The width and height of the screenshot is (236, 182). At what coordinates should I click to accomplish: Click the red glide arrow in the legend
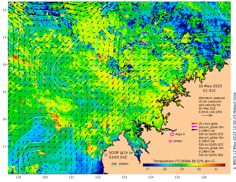click(x=194, y=124)
